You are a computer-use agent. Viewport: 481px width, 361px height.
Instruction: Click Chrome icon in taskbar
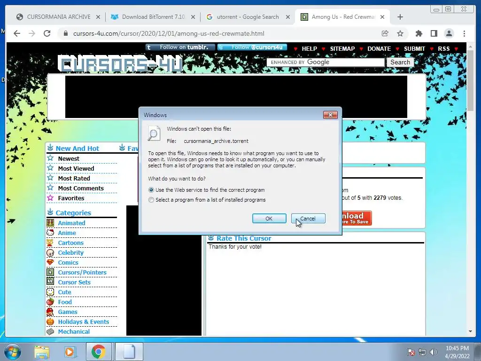(x=98, y=352)
